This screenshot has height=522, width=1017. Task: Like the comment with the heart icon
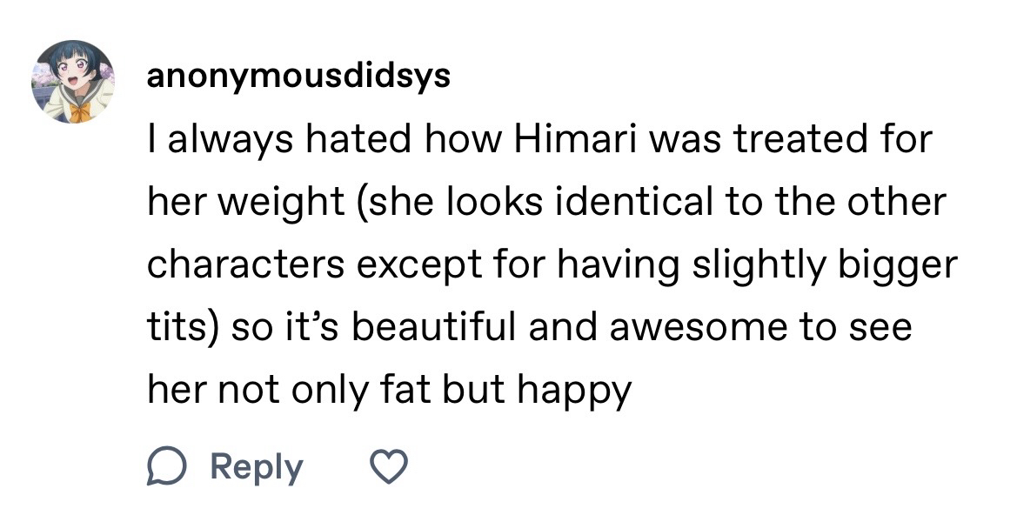(x=390, y=467)
